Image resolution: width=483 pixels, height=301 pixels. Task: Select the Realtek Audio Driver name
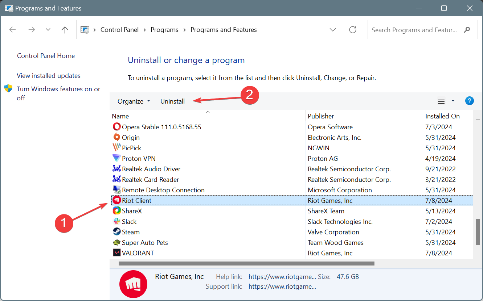[151, 169]
